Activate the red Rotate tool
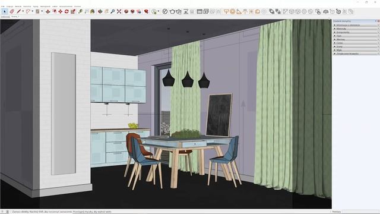Image resolution: width=380 pixels, height=214 pixels. 66,11
